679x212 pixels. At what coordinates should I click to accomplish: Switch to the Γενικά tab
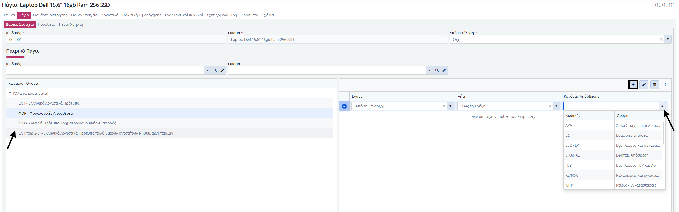(x=9, y=15)
